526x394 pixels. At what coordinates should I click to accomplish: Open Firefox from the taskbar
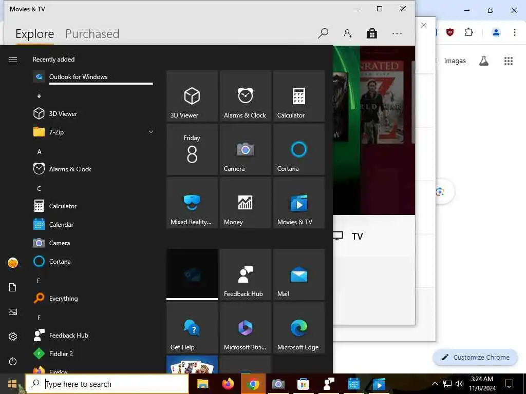228,384
